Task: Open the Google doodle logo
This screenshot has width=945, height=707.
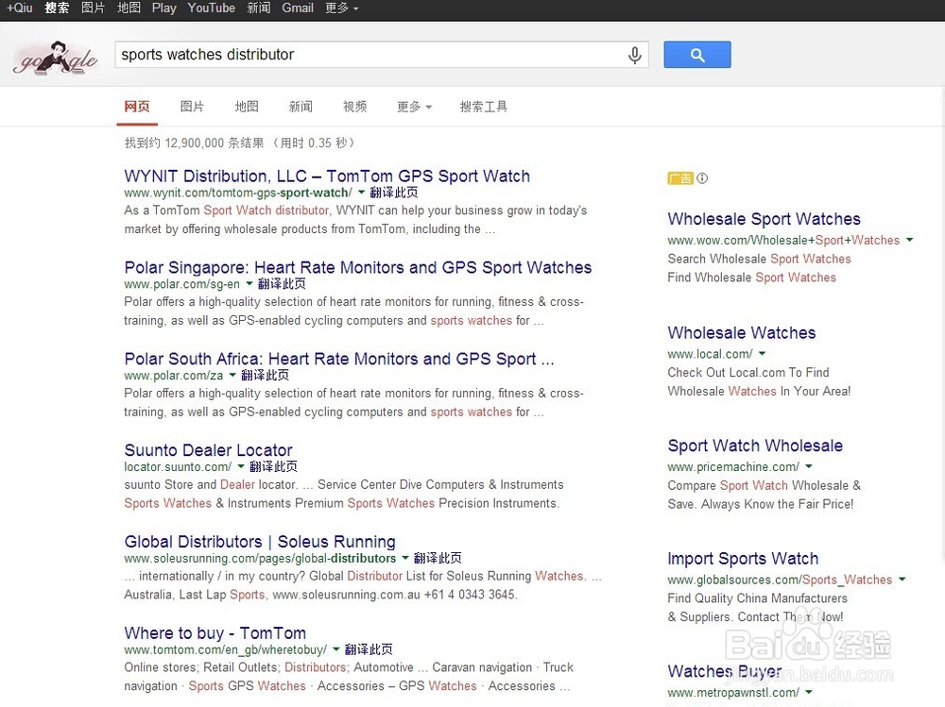Action: point(56,58)
